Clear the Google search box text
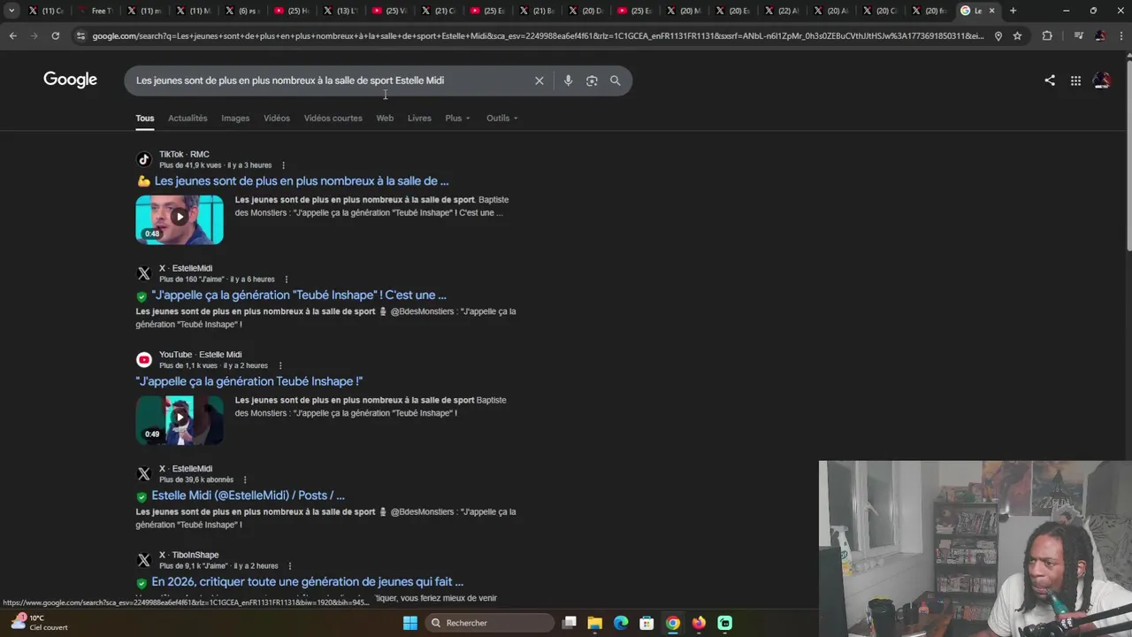 coord(539,81)
